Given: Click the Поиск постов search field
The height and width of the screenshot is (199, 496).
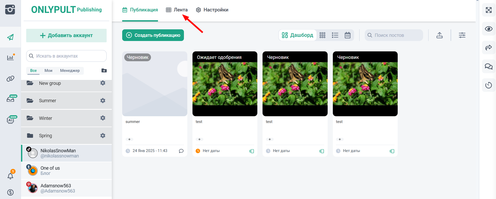Looking at the screenshot, I should click(x=394, y=35).
